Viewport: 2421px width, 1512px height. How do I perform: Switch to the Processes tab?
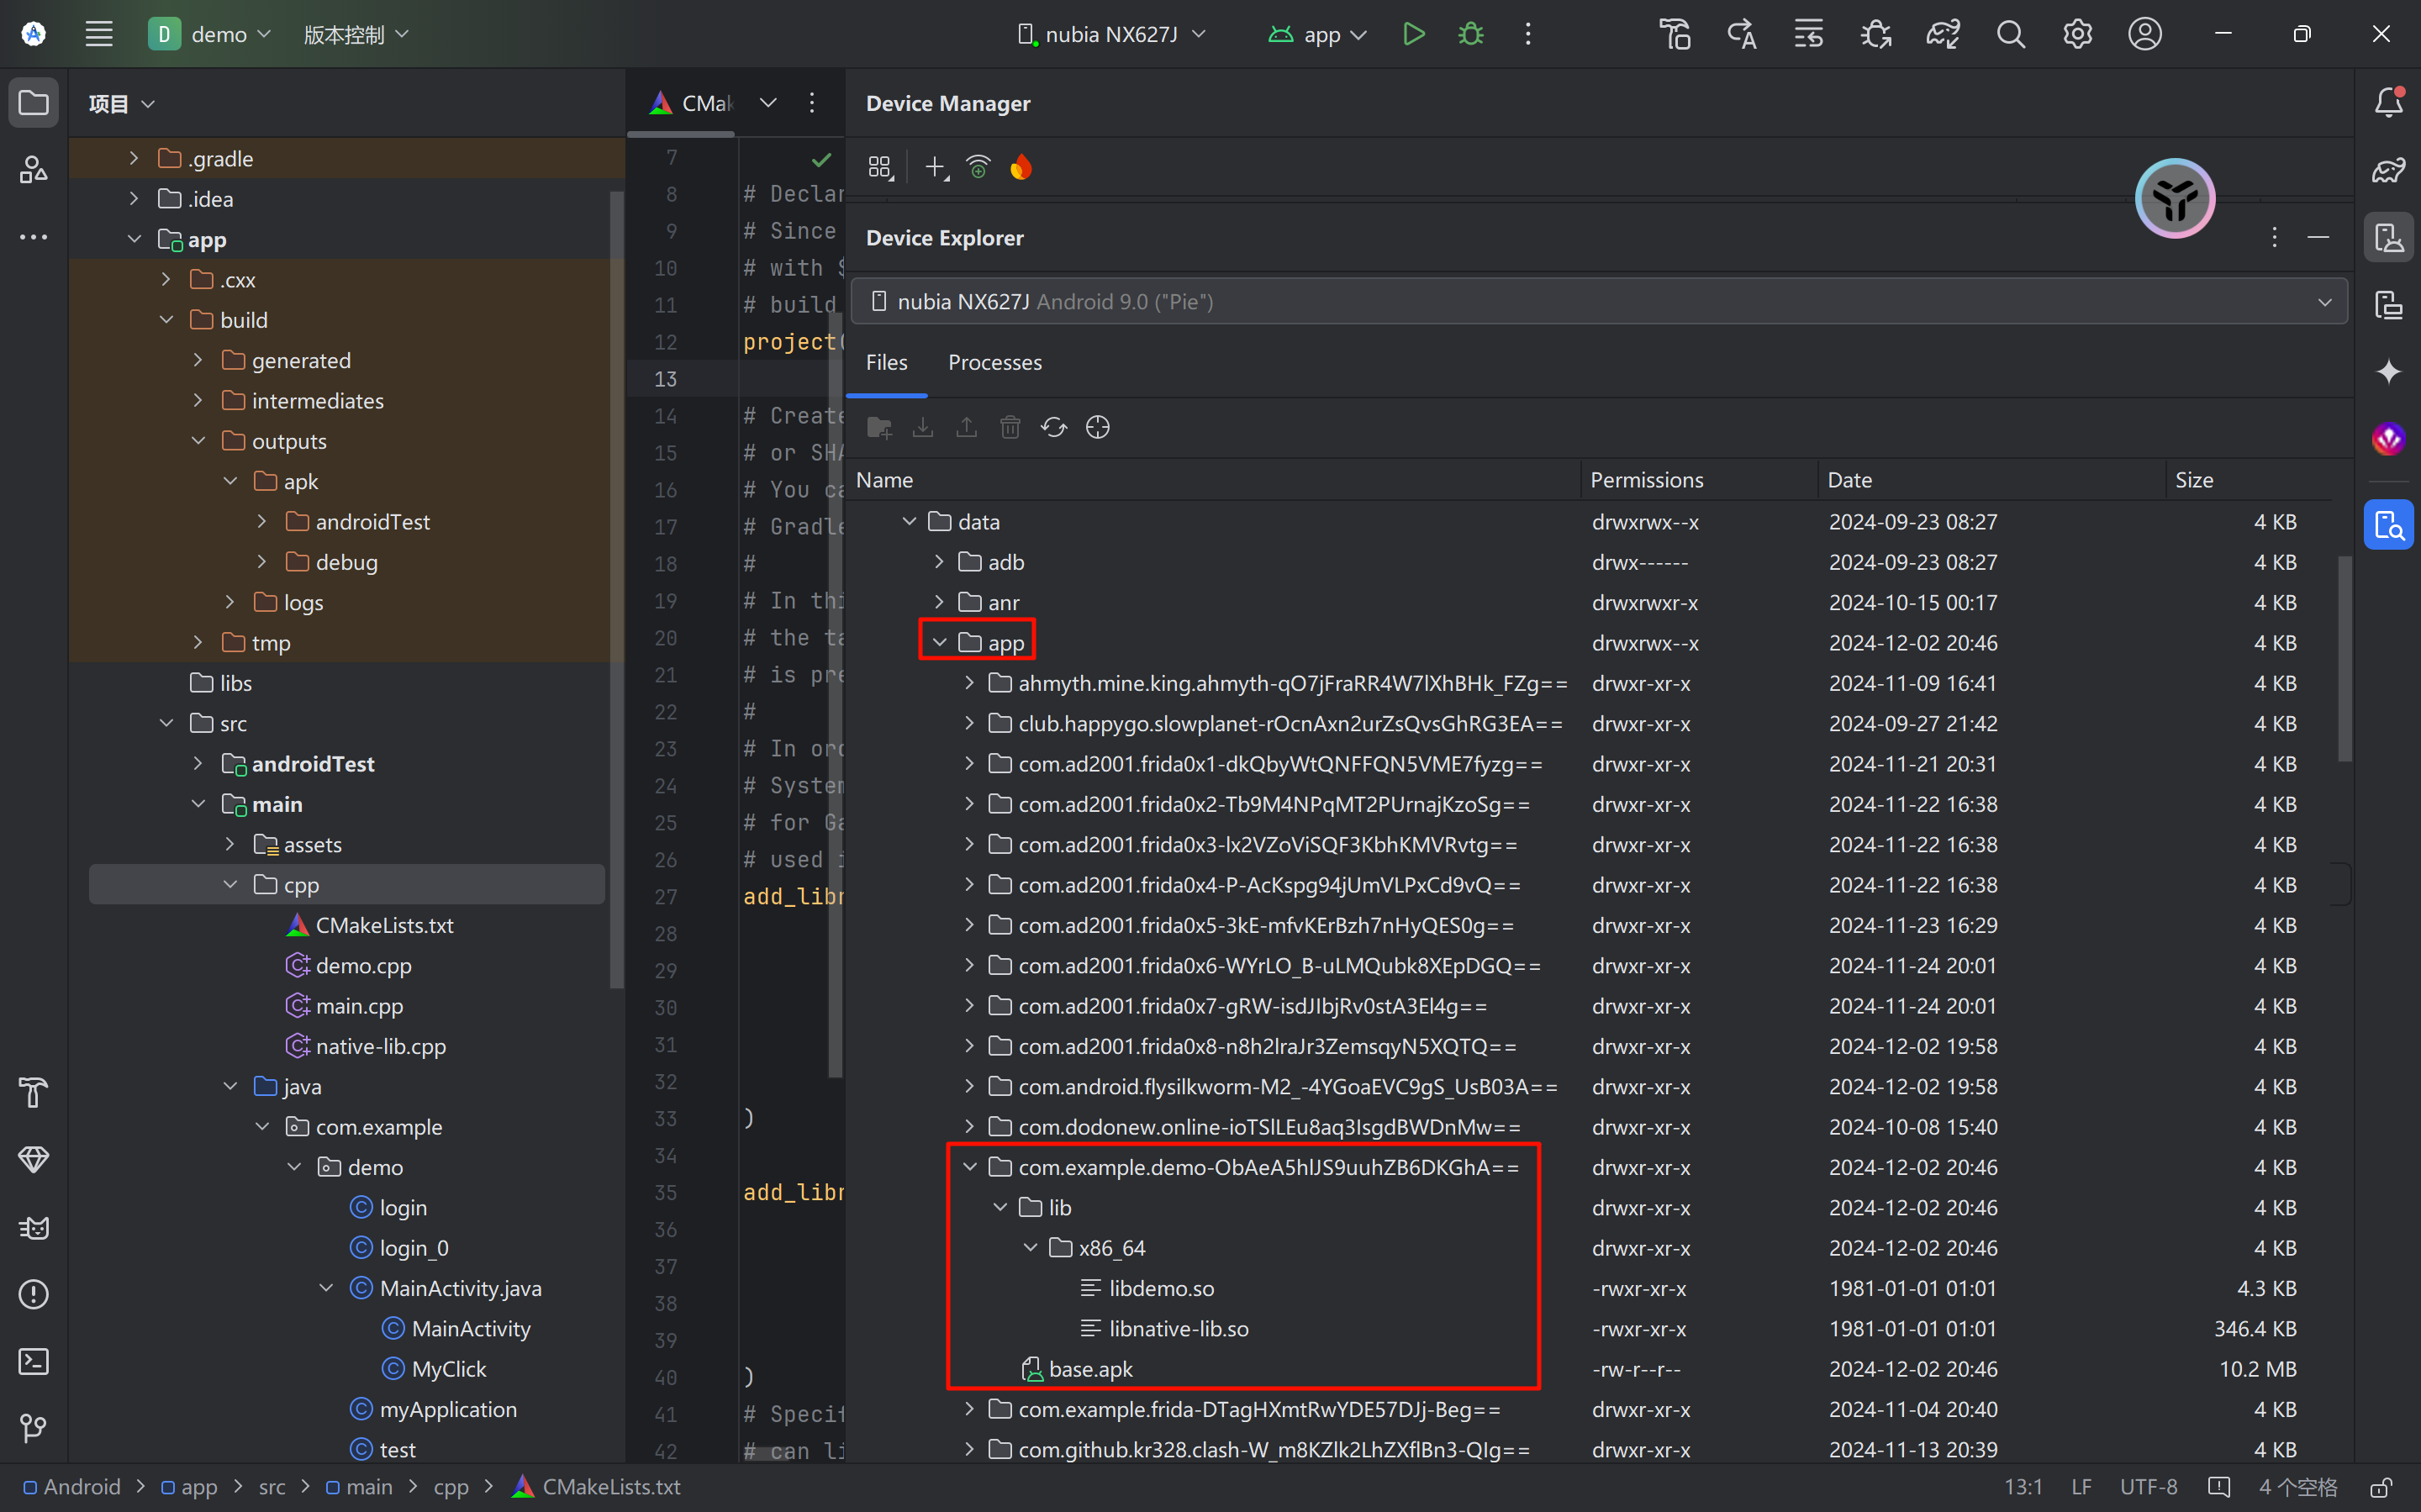pos(994,363)
